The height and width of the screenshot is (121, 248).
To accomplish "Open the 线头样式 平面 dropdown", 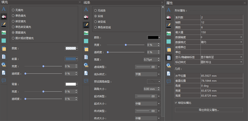I will [148, 74].
